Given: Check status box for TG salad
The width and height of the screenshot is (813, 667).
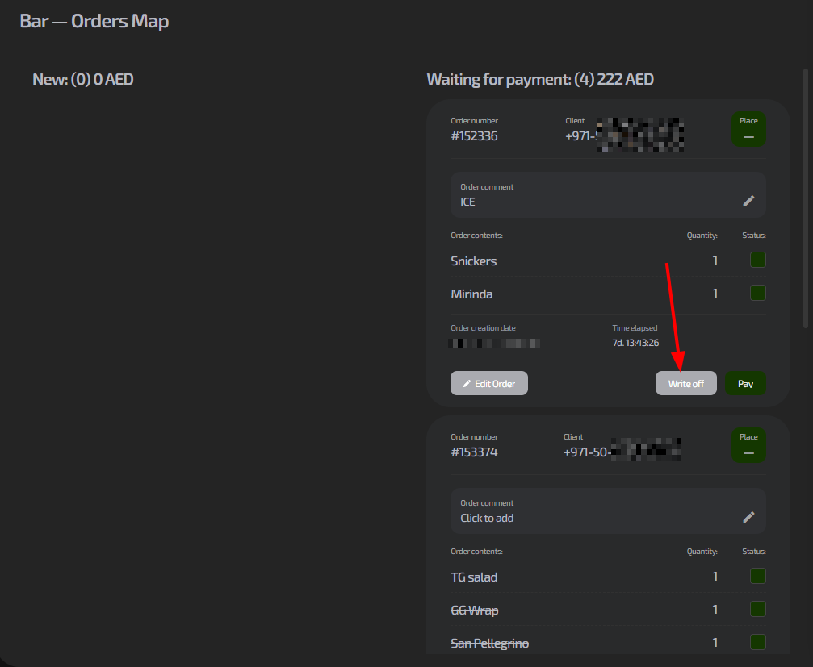Looking at the screenshot, I should coord(757,576).
